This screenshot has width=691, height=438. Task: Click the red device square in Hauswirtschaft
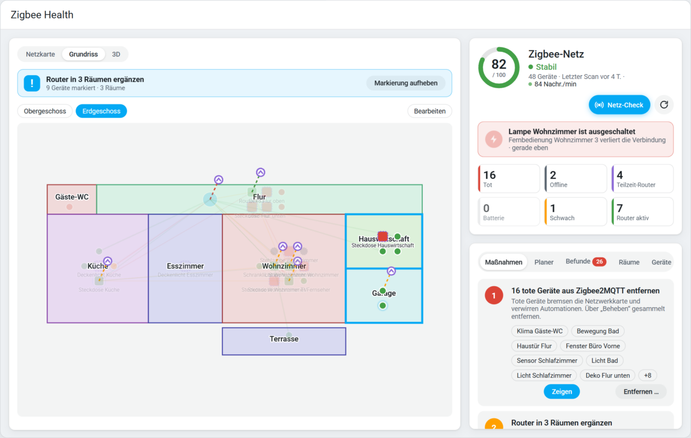coord(383,237)
